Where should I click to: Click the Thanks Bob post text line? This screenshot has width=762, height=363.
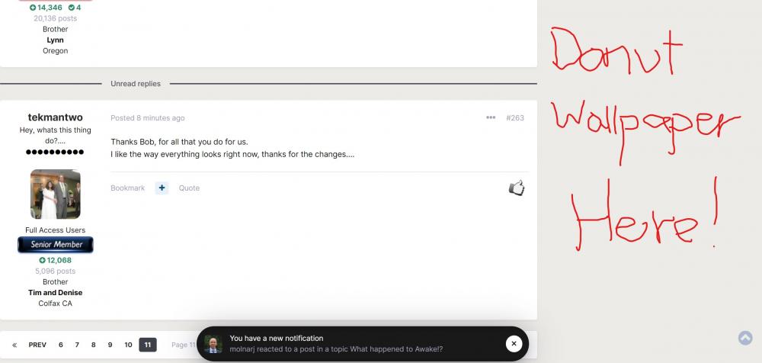click(x=179, y=142)
